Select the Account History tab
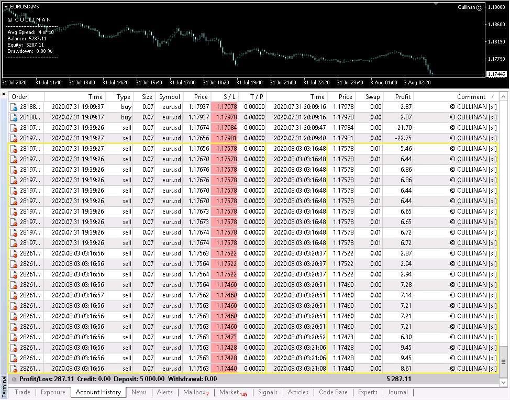Viewport: 510px width, 400px height. tap(98, 392)
